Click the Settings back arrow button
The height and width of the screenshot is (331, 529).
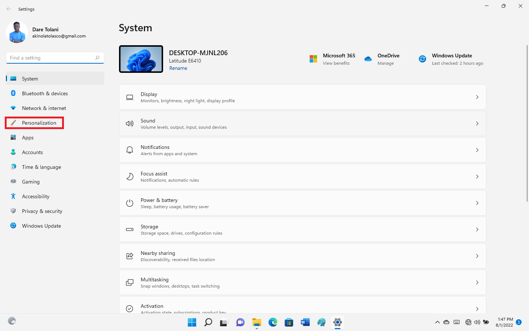click(x=9, y=9)
